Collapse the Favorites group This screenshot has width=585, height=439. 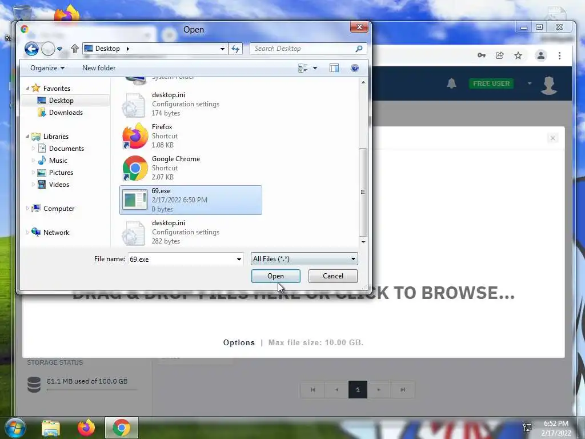[27, 89]
